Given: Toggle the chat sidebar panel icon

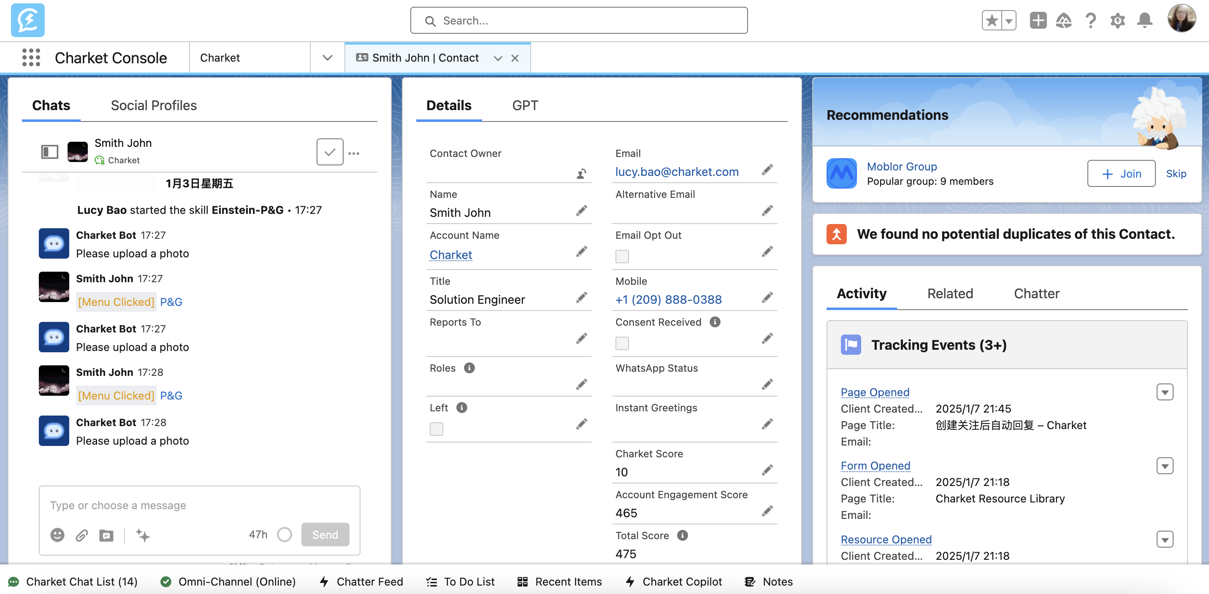Looking at the screenshot, I should [x=49, y=151].
